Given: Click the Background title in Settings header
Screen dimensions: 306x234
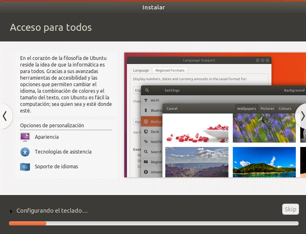Looking at the screenshot, I should (294, 90).
